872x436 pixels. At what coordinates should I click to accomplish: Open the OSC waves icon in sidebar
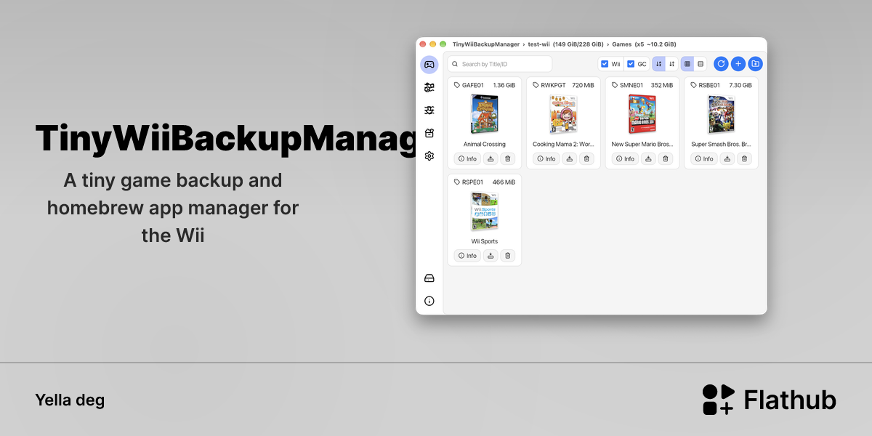click(x=429, y=110)
